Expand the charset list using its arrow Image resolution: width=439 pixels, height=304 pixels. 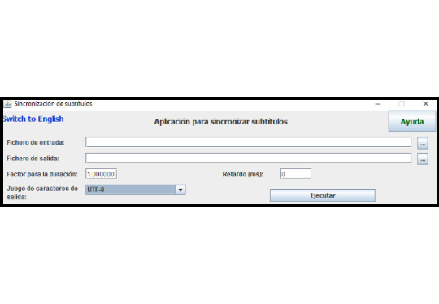(180, 189)
